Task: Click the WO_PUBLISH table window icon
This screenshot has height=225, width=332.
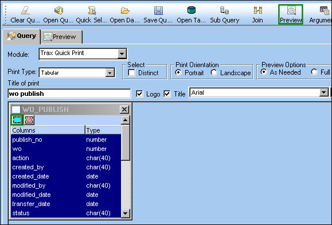Action: pyautogui.click(x=16, y=109)
